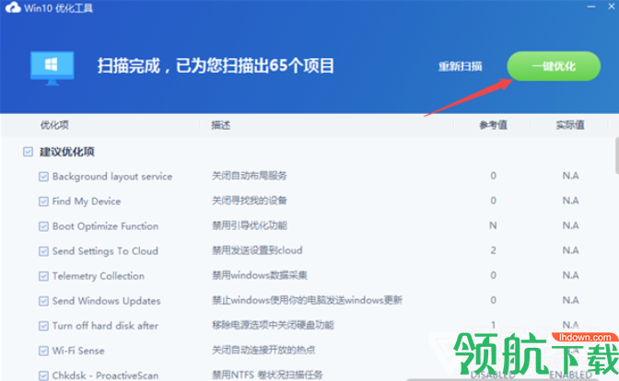Click description 禁止windows使用你的电脑发送windows更新
Screen dimensions: 619x381
pos(307,300)
